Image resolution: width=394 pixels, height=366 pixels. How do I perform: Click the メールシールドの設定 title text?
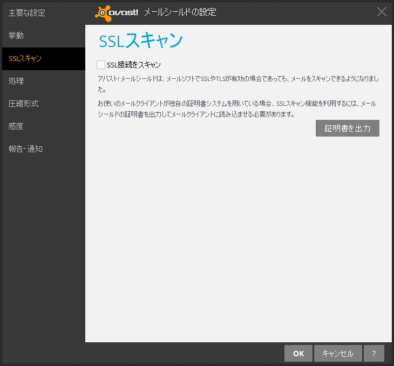(180, 12)
